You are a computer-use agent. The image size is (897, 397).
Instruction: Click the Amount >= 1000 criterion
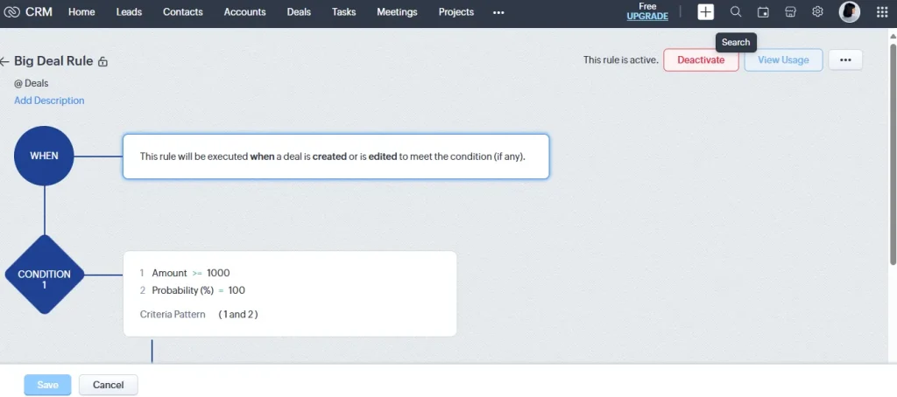click(185, 273)
